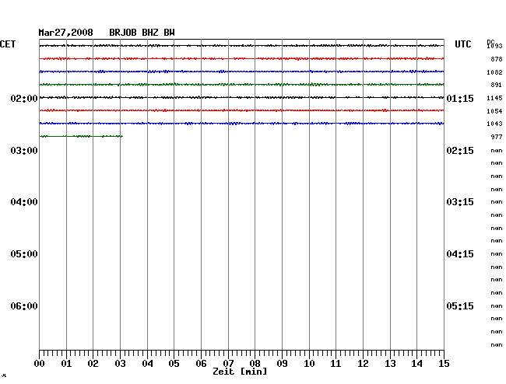Click the 06 minute axis label
The image size is (506, 384).
click(x=201, y=364)
